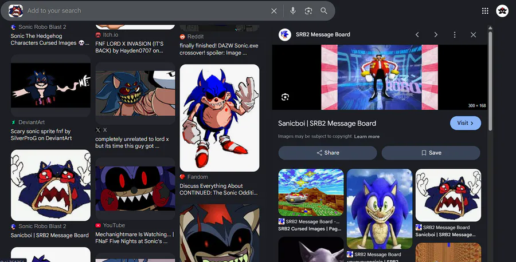Image resolution: width=516 pixels, height=262 pixels.
Task: Click the SRB2 Message Board site avatar
Action: point(284,34)
